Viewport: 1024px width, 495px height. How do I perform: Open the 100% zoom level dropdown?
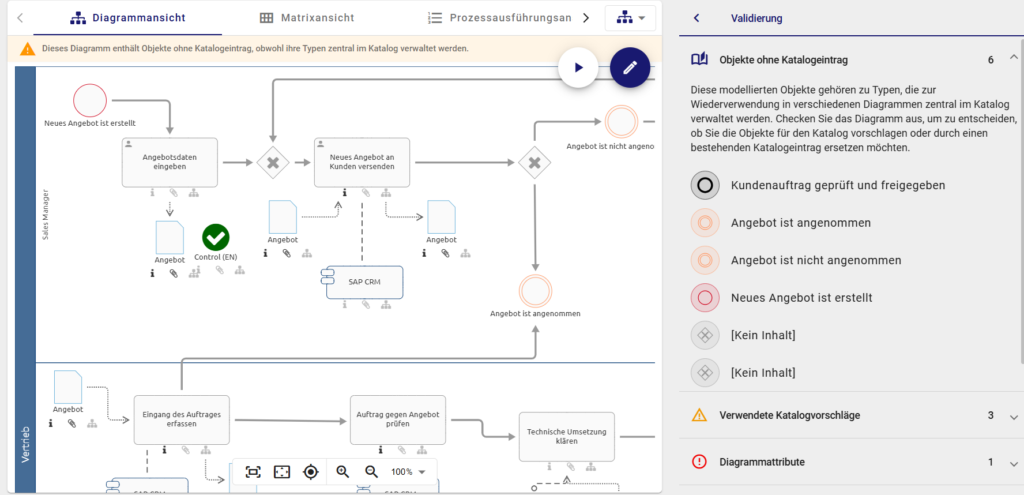click(x=408, y=472)
